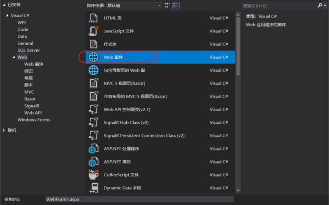The width and height of the screenshot is (329, 205).
Task: Click the SignalR Persistent Connection Class icon
Action: [x=93, y=136]
